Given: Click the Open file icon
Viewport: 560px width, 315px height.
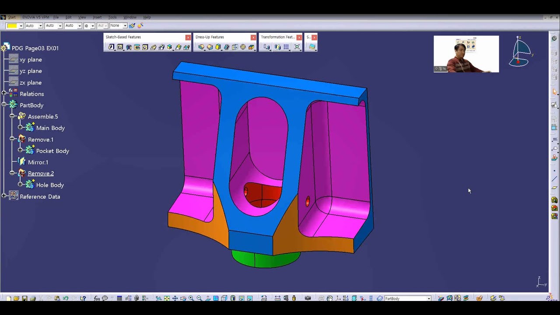Looking at the screenshot, I should pos(16,298).
